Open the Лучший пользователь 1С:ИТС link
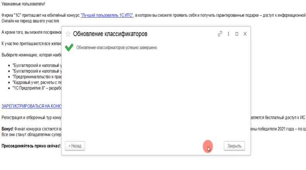The height and width of the screenshot is (170, 306). click(107, 15)
